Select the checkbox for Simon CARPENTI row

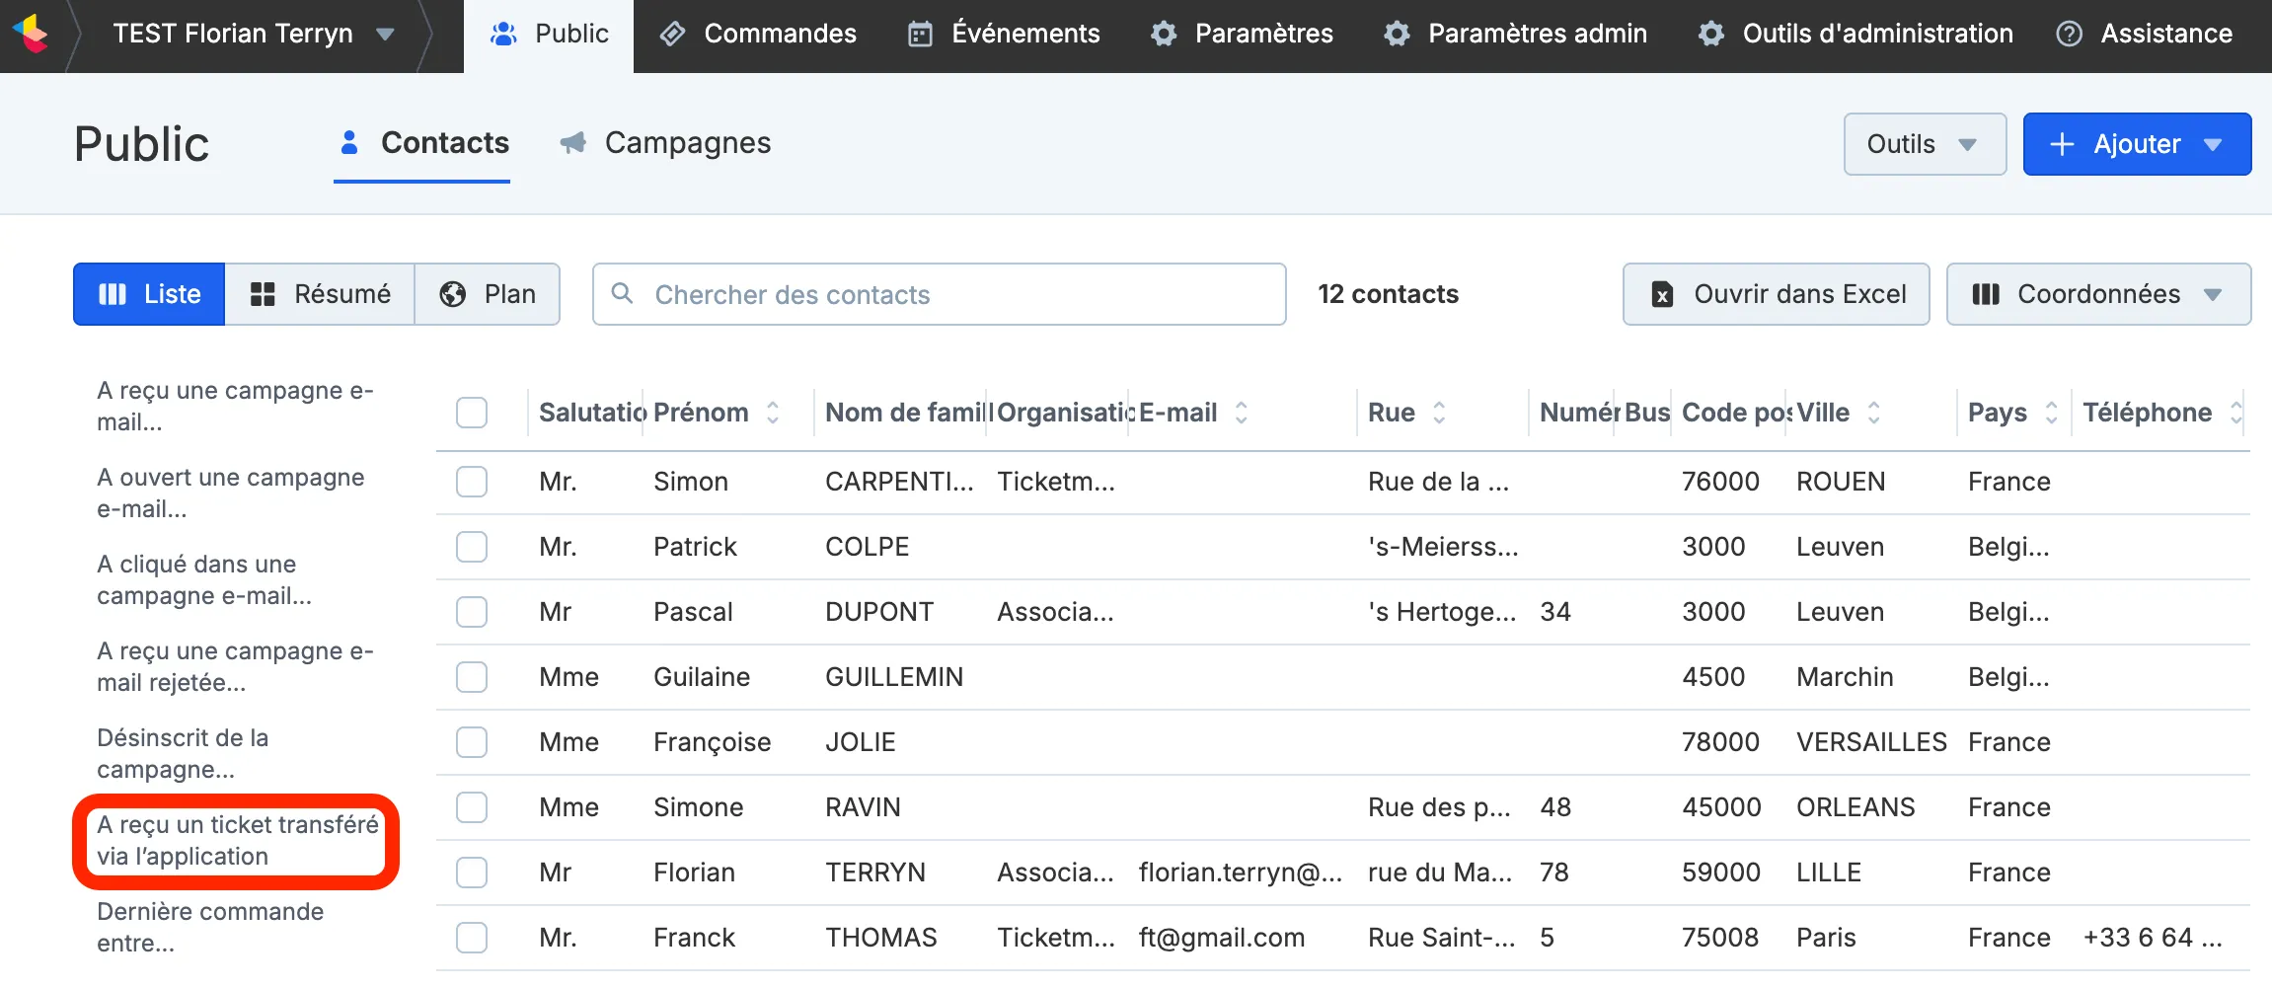[x=472, y=482]
